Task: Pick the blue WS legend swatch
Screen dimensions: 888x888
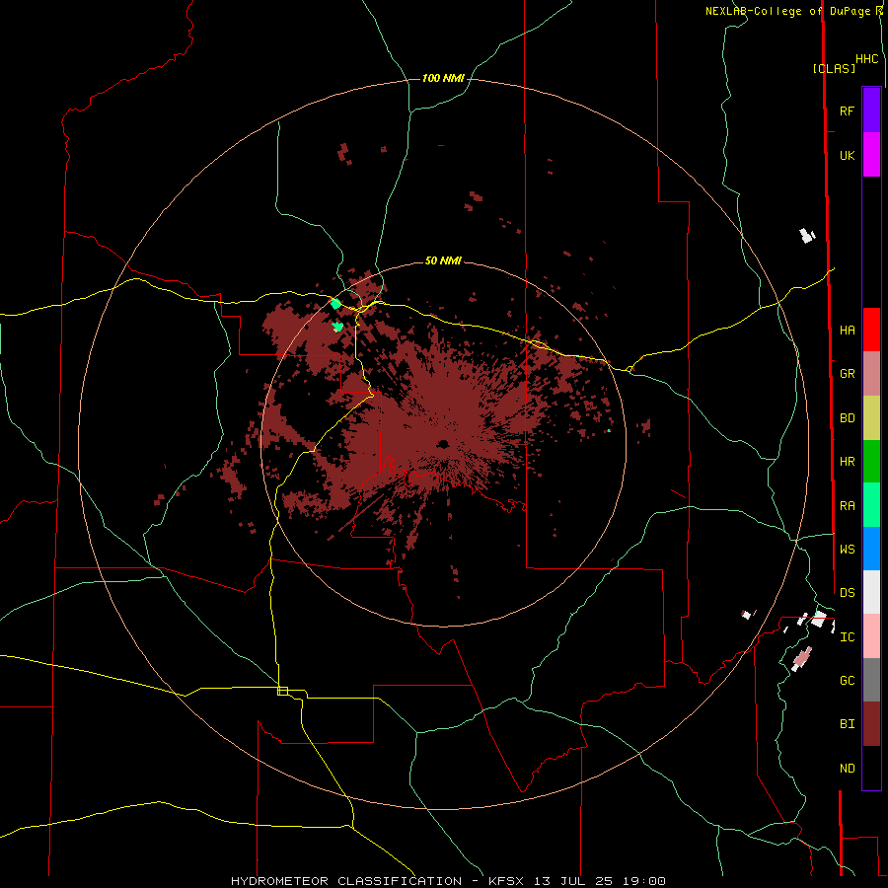Action: pyautogui.click(x=871, y=549)
